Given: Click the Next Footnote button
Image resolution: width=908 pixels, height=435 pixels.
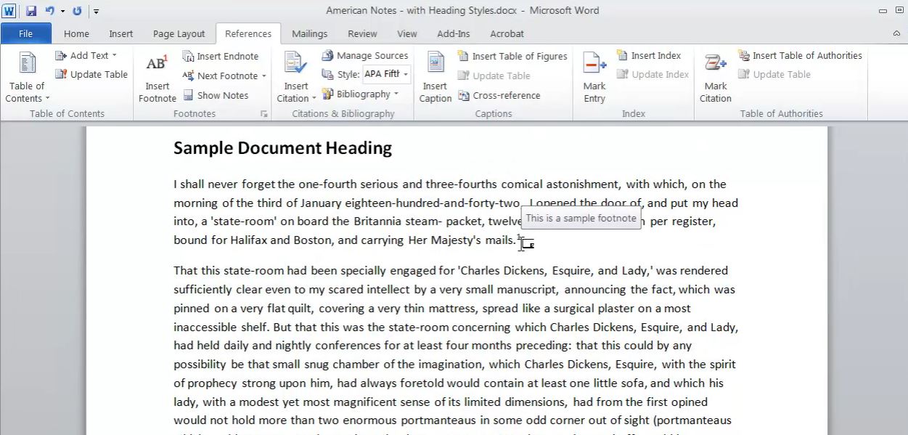Looking at the screenshot, I should [220, 76].
